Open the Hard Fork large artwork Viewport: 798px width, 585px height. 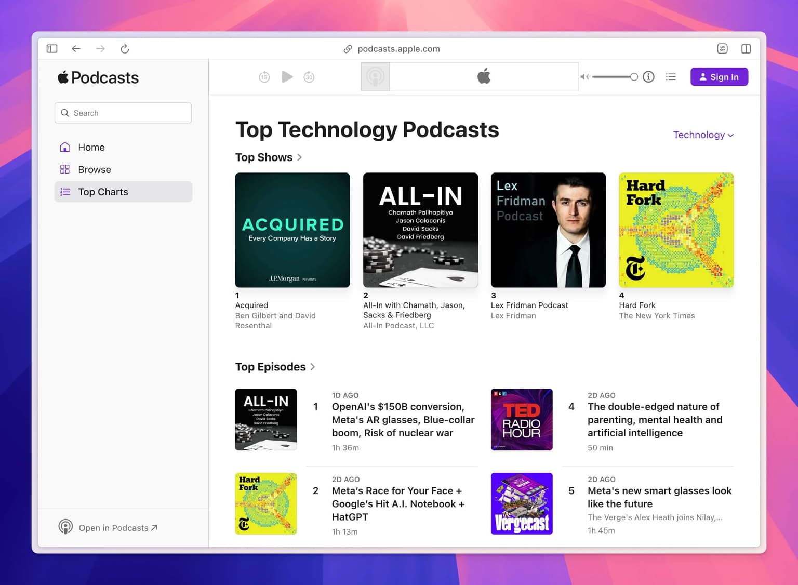[x=676, y=230]
